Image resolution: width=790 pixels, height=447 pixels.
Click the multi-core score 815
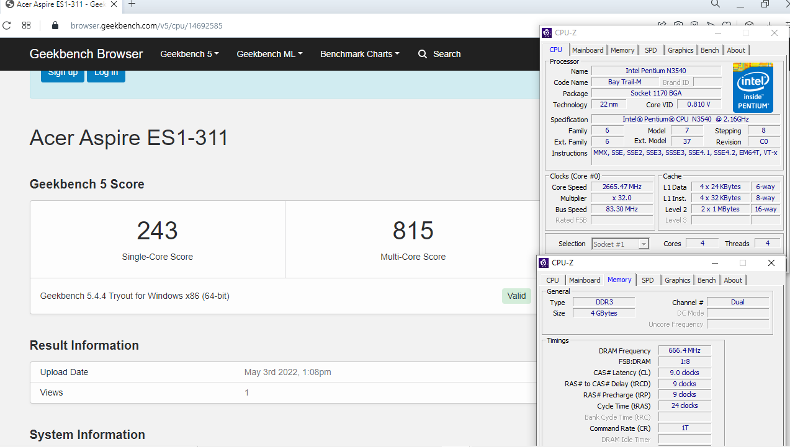tap(413, 231)
